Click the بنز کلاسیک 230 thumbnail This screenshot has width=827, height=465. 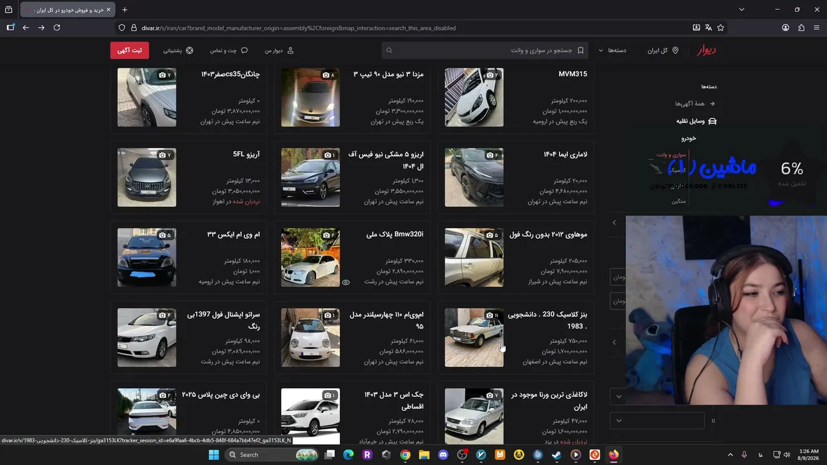[x=474, y=338]
